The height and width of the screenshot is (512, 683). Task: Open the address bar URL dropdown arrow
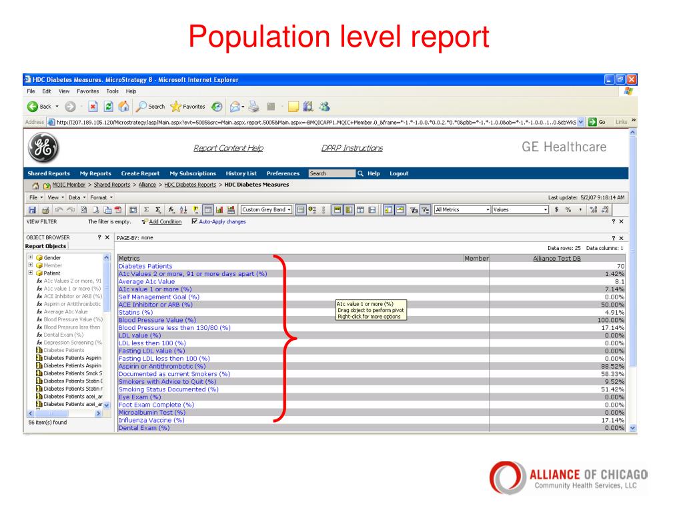point(581,122)
